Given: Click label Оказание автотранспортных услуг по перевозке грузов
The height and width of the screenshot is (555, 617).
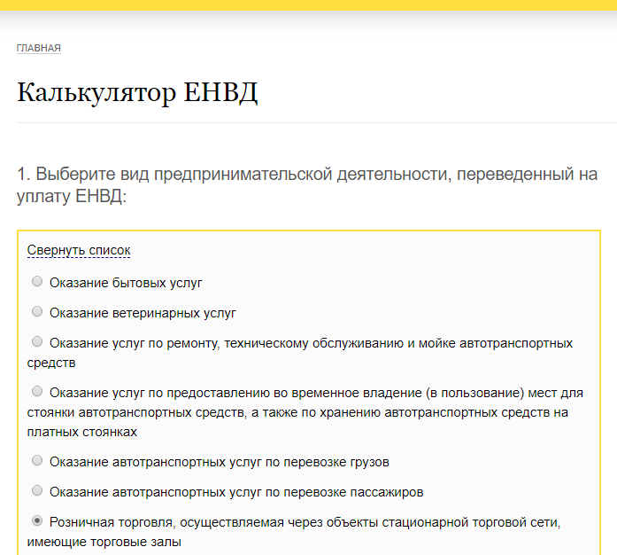Looking at the screenshot, I should point(220,462).
